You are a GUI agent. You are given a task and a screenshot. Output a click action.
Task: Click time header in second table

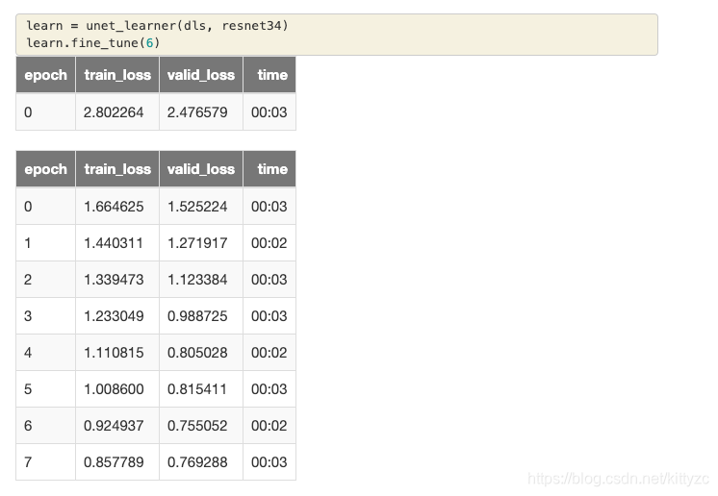(269, 169)
